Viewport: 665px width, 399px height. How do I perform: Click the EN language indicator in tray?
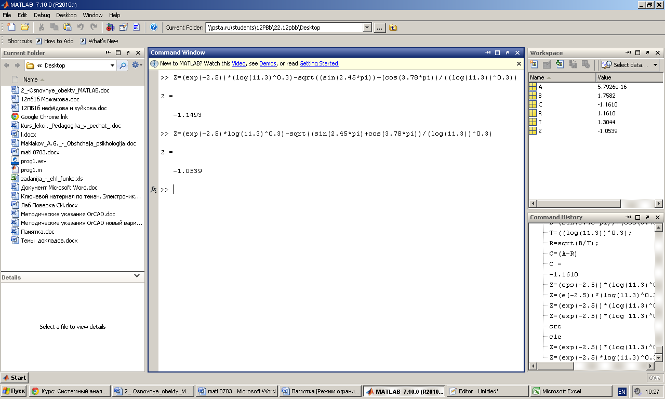pos(622,391)
